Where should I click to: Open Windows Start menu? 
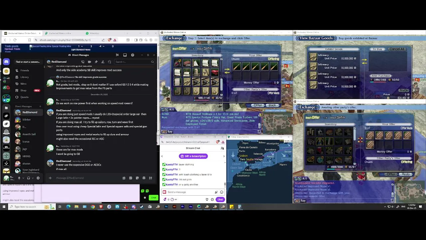coord(4,207)
